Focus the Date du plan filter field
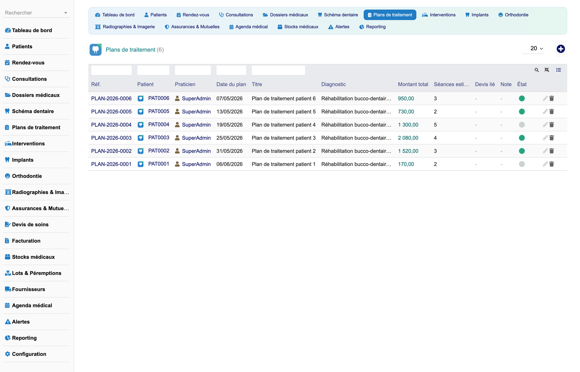 pyautogui.click(x=231, y=70)
